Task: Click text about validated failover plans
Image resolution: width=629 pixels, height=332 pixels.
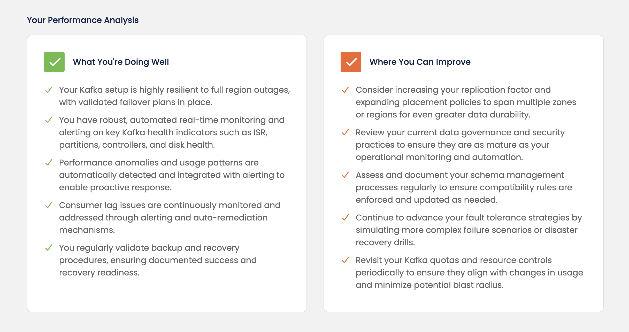Action: point(136,102)
